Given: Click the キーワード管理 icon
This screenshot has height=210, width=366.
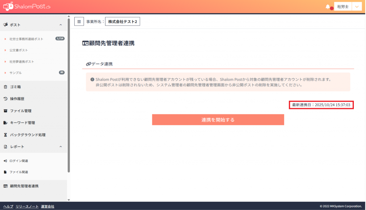Looking at the screenshot, I should coord(5,123).
